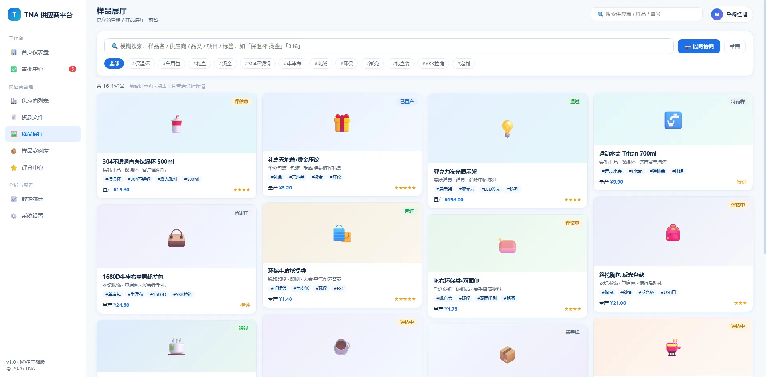
Task: Click the 系统设置 gear icon
Action: coord(14,216)
